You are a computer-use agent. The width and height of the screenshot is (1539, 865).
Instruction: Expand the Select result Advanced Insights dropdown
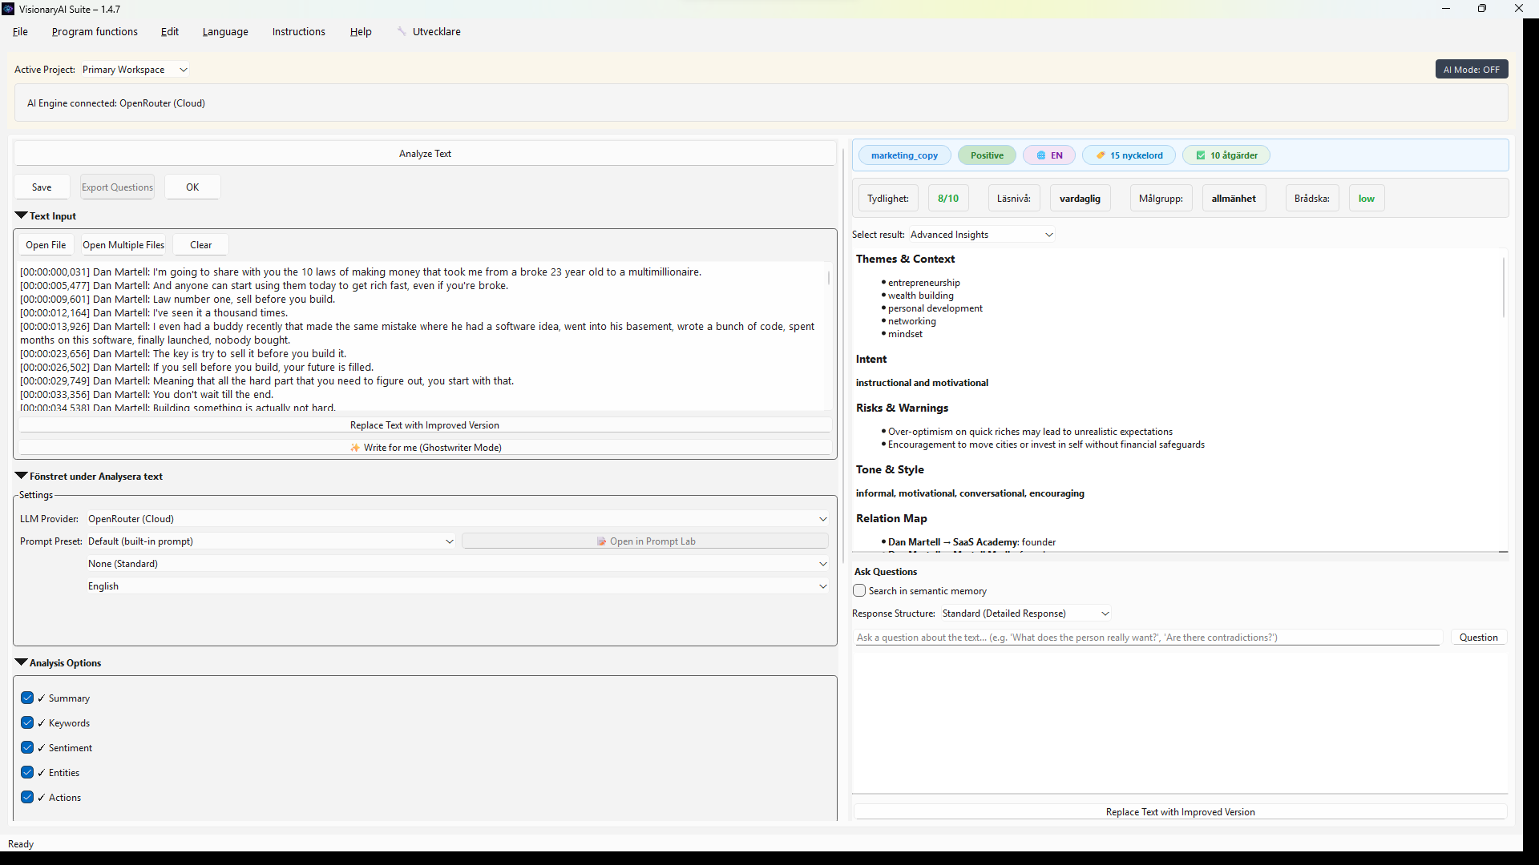point(981,235)
